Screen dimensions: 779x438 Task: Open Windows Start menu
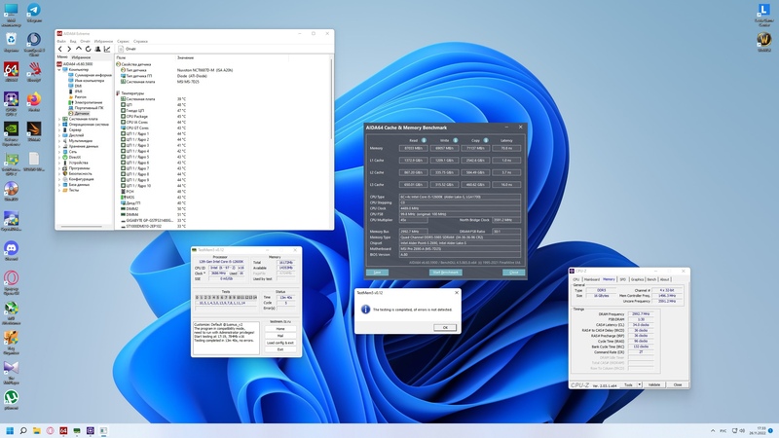pos(10,430)
